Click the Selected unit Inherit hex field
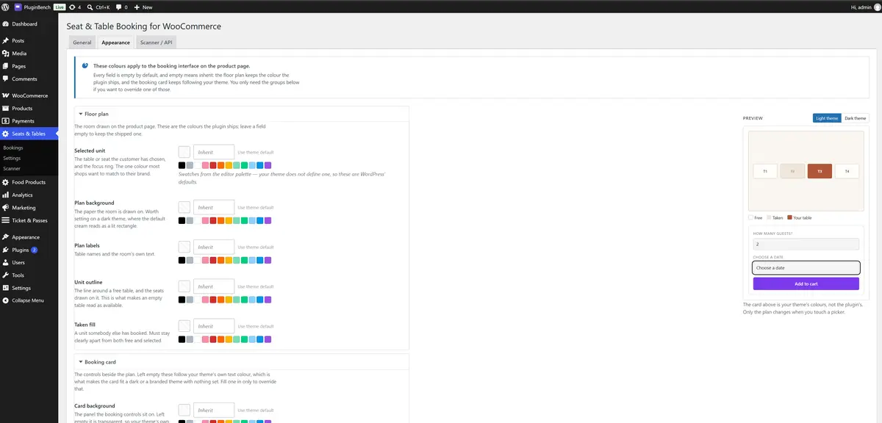The image size is (882, 423). (214, 152)
